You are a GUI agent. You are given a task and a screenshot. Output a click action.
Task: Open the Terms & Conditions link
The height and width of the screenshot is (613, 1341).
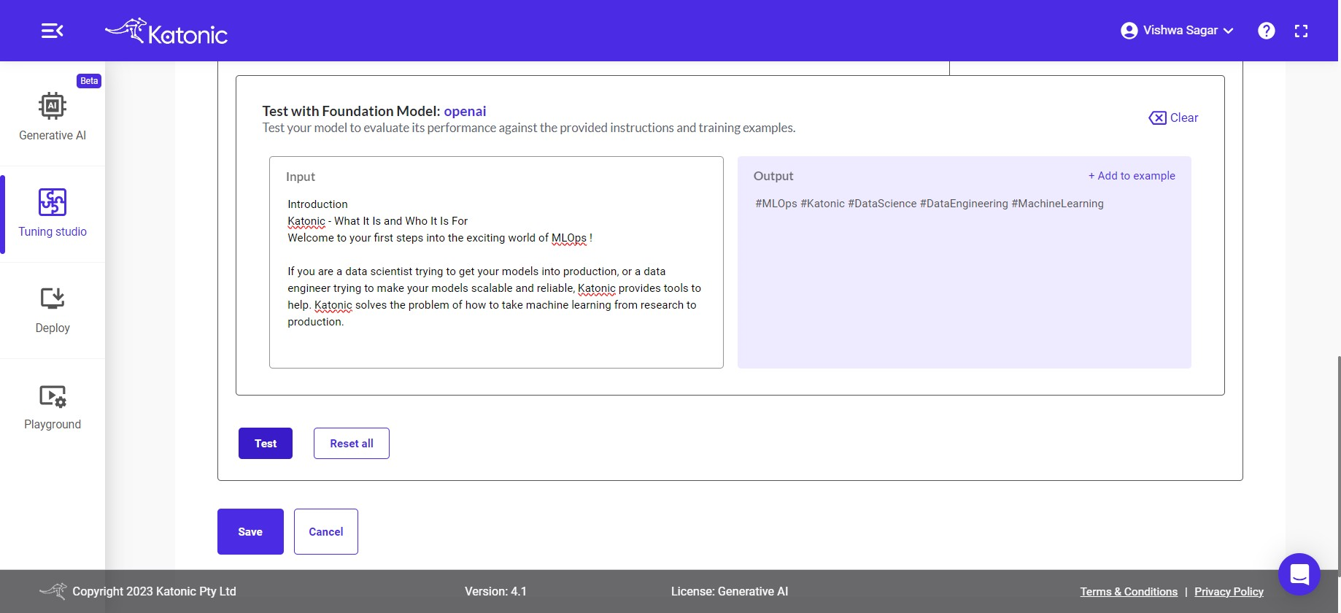point(1129,592)
